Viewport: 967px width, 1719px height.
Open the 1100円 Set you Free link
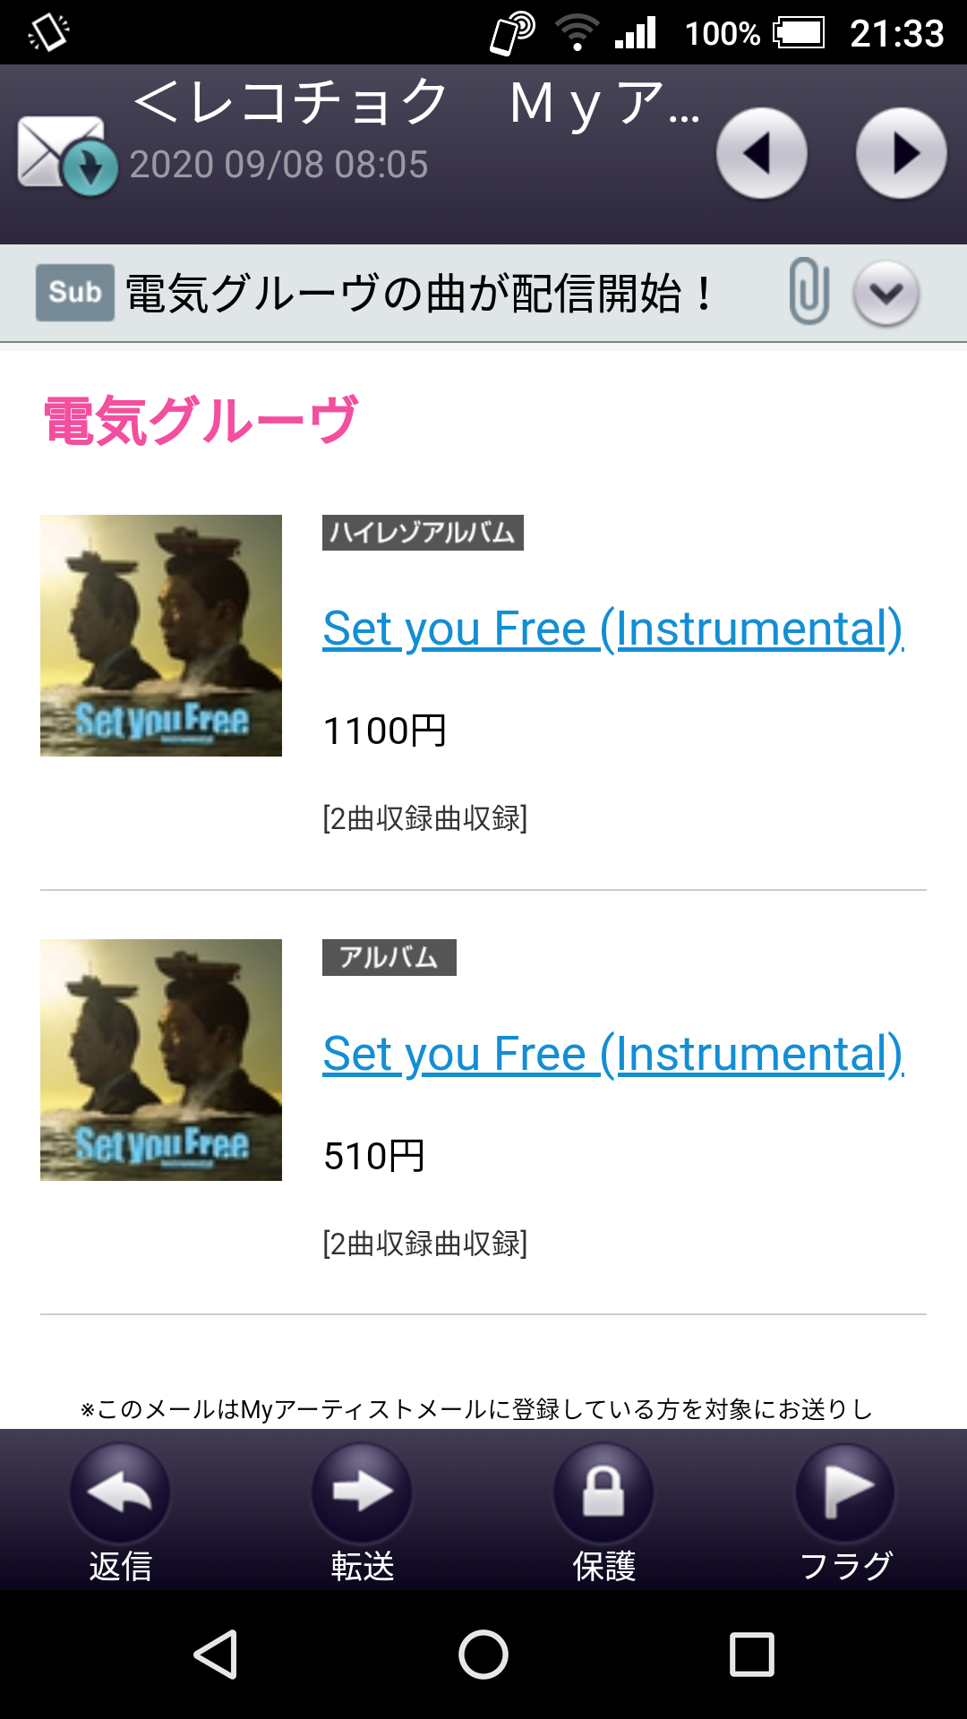(612, 629)
